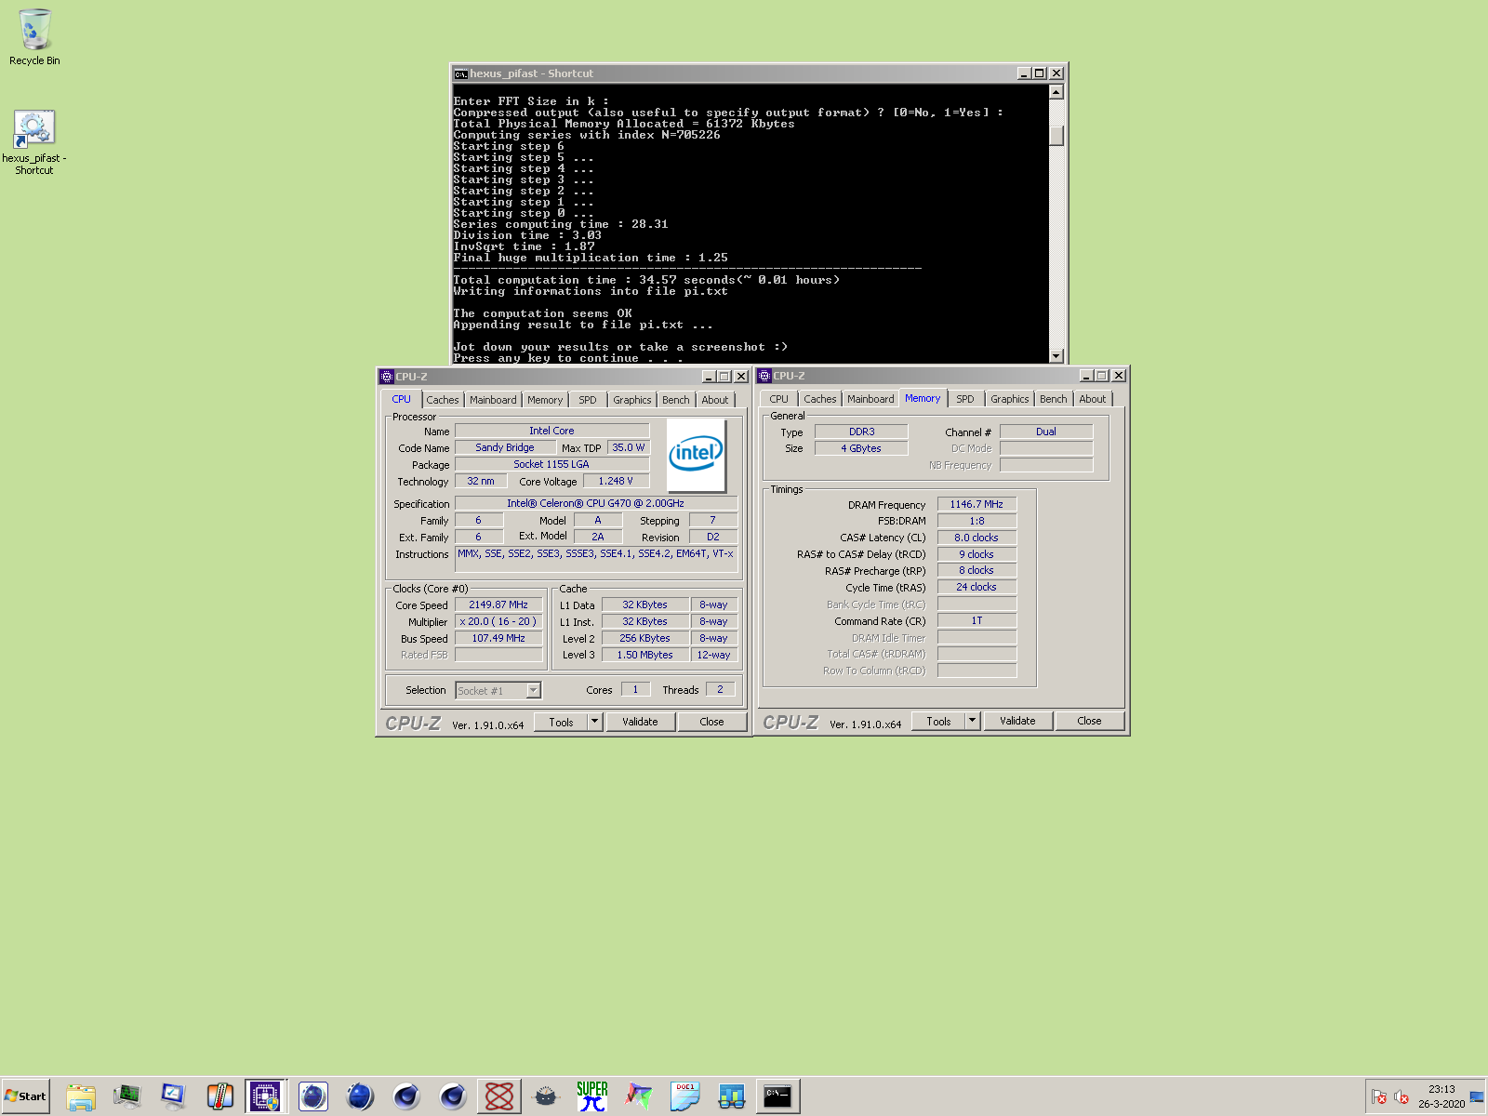Open the Caches tab in left CPU-Z

(443, 400)
